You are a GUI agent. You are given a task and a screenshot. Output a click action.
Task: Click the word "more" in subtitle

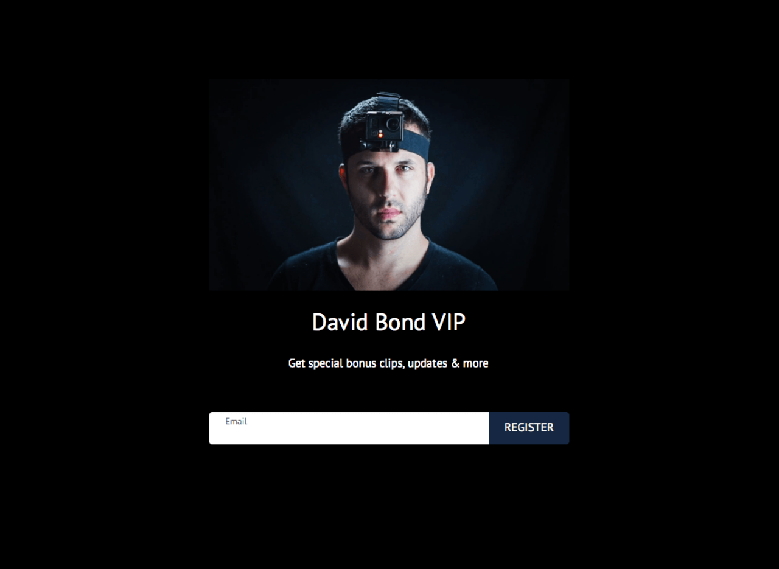(x=475, y=363)
